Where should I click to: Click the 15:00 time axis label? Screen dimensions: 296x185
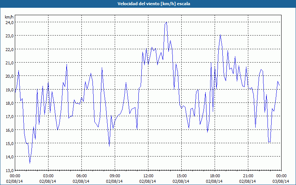[181, 176]
